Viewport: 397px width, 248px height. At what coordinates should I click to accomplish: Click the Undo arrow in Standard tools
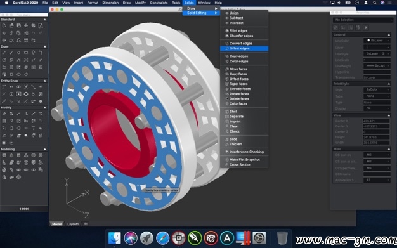[x=33, y=33]
